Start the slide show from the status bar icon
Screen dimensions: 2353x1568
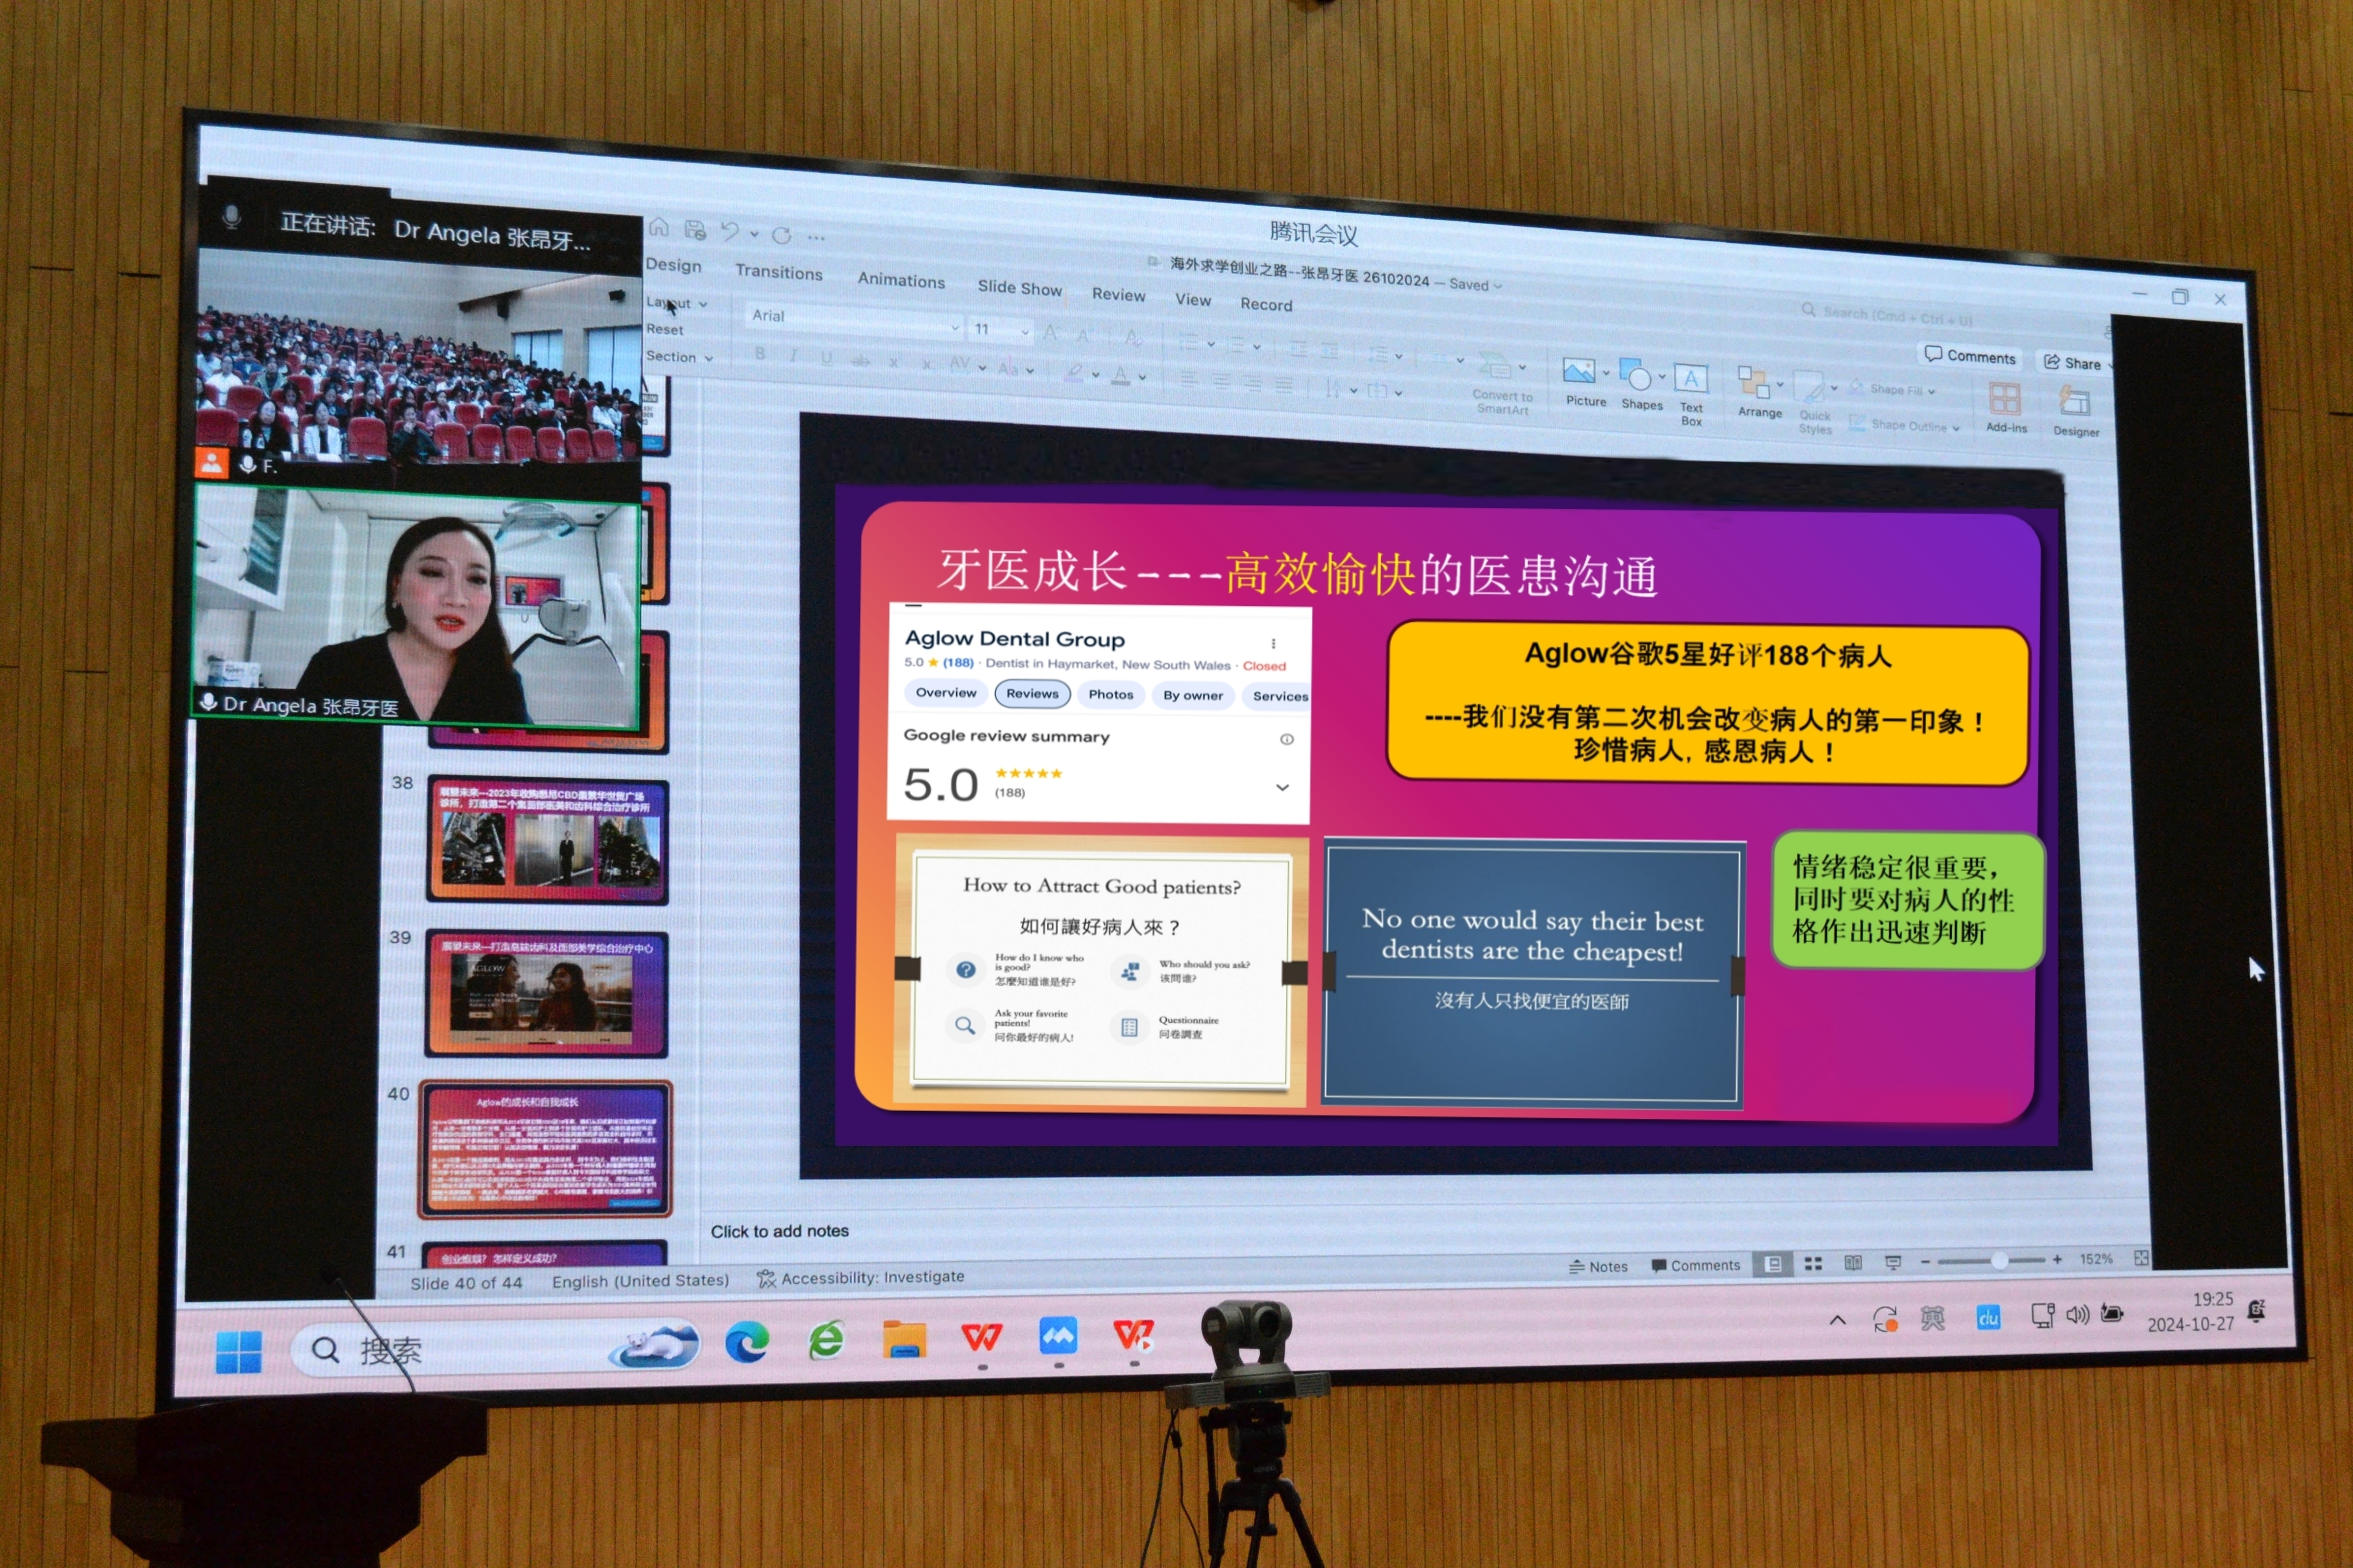pyautogui.click(x=1893, y=1263)
